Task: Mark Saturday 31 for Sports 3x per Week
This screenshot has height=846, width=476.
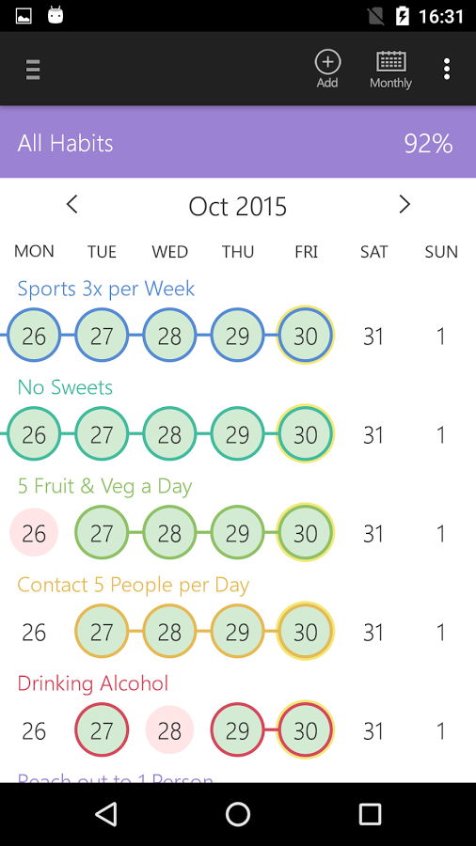Action: pyautogui.click(x=373, y=337)
